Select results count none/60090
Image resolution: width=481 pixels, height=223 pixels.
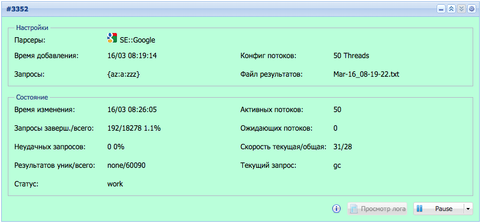coord(127,165)
